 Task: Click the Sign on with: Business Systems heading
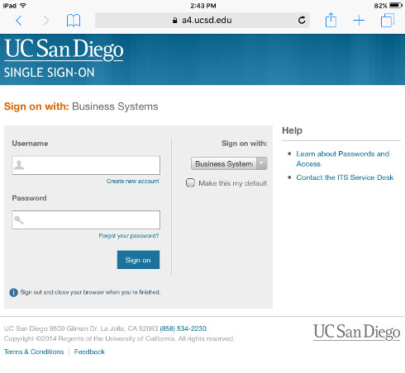click(81, 106)
